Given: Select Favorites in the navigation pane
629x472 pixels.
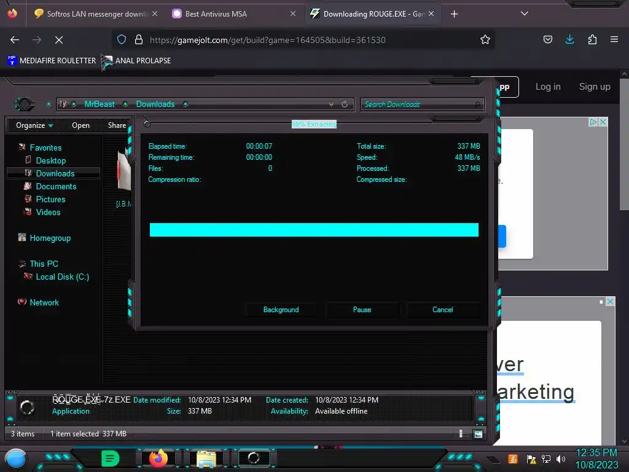Looking at the screenshot, I should [45, 147].
